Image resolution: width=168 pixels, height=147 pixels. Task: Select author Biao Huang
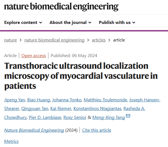tap(39, 100)
